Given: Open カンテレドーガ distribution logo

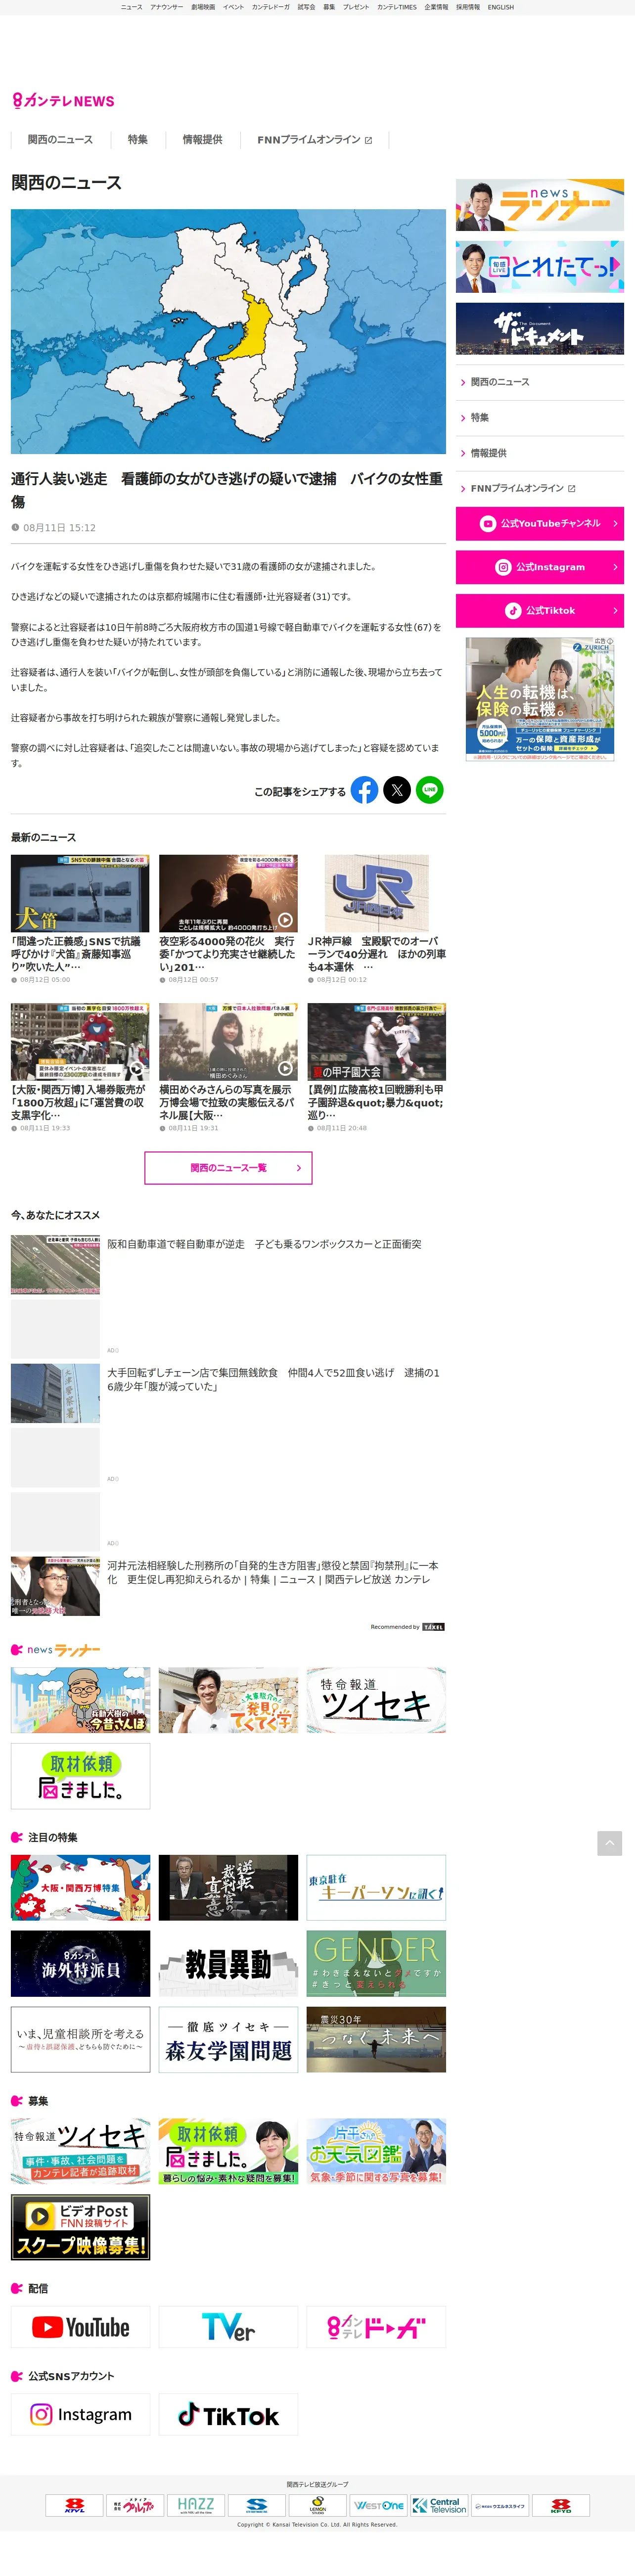Looking at the screenshot, I should click(x=376, y=2327).
